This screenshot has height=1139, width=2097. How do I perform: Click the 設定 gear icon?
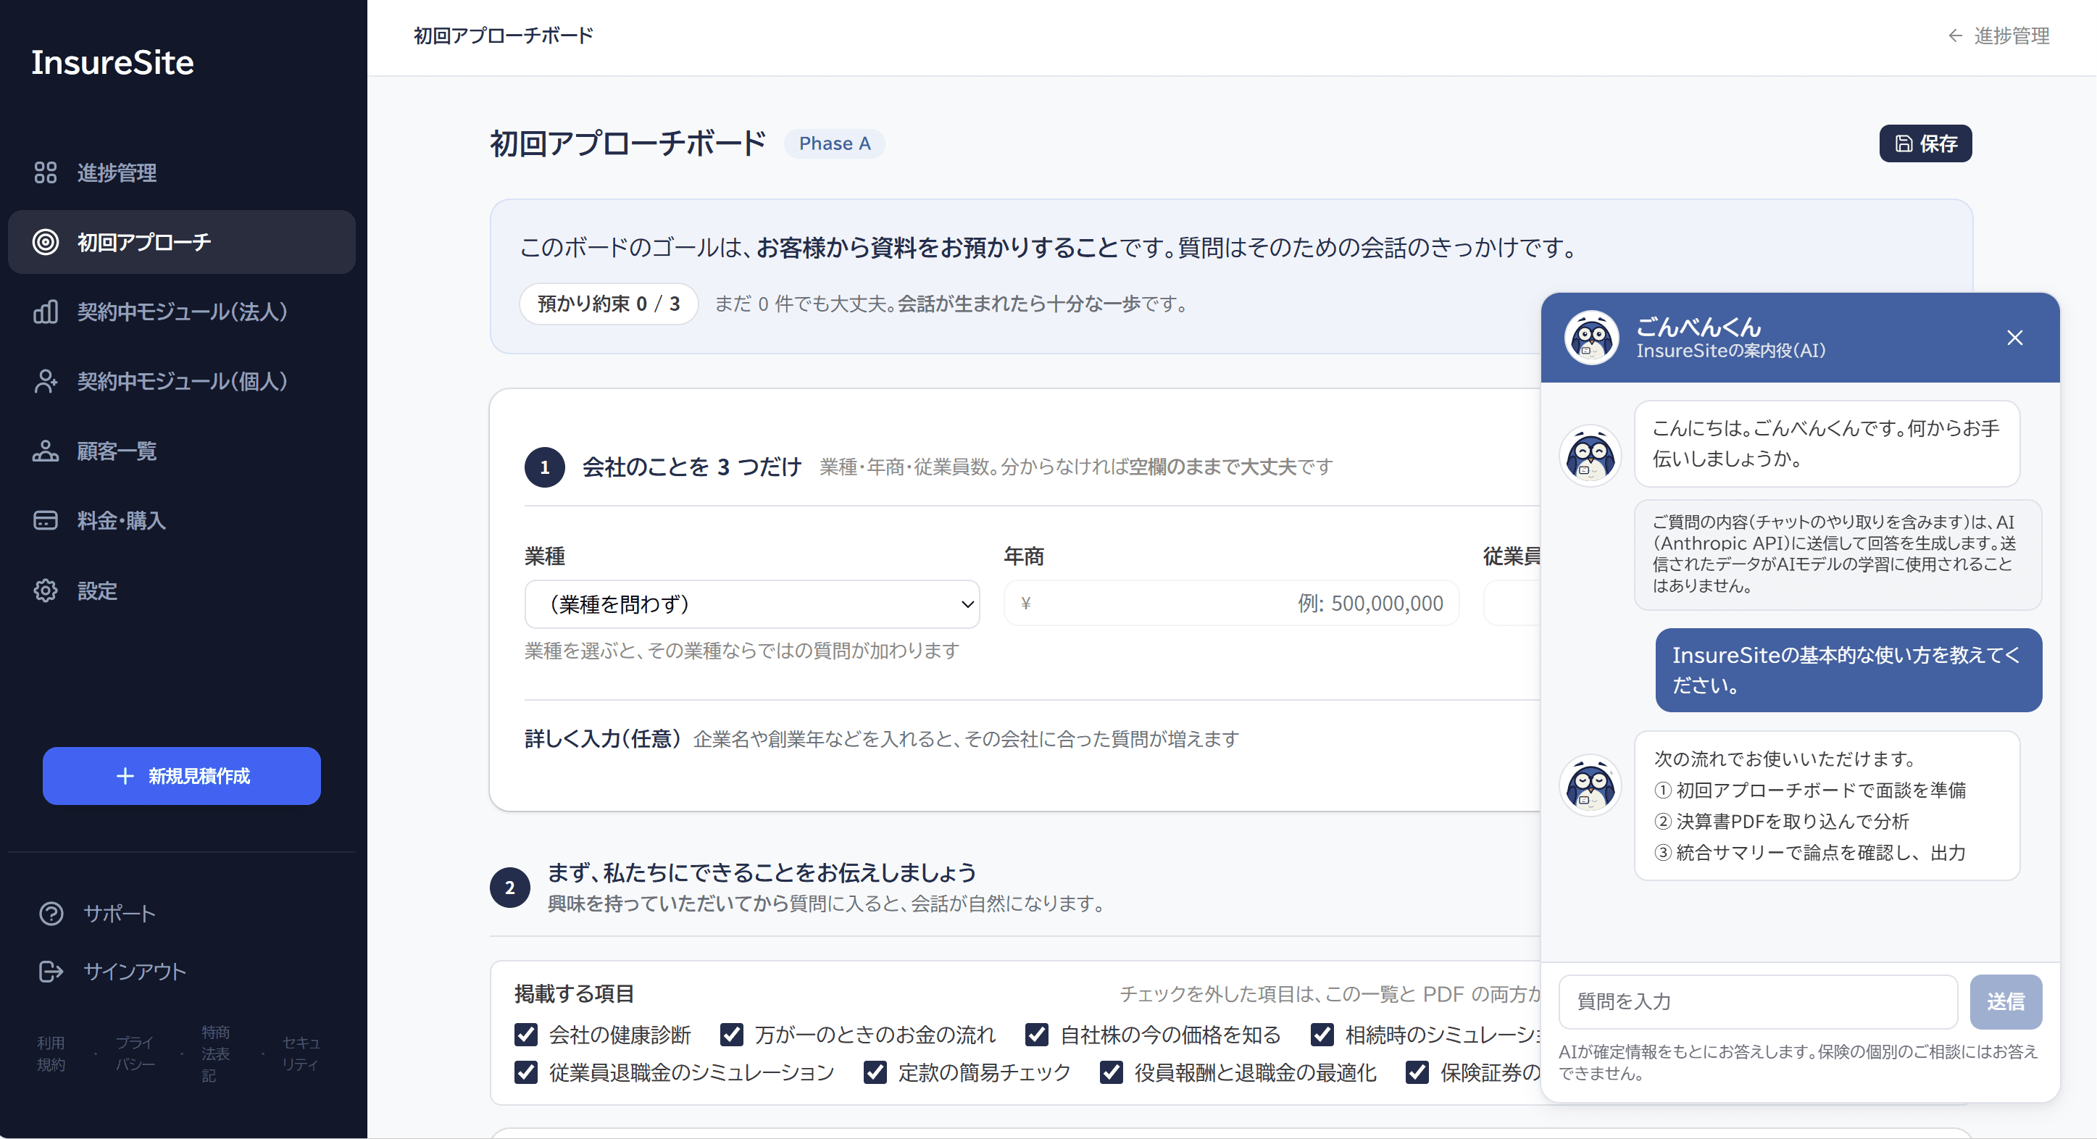click(46, 591)
